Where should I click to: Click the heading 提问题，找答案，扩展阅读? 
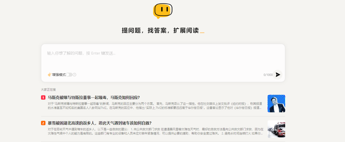pyautogui.click(x=160, y=30)
